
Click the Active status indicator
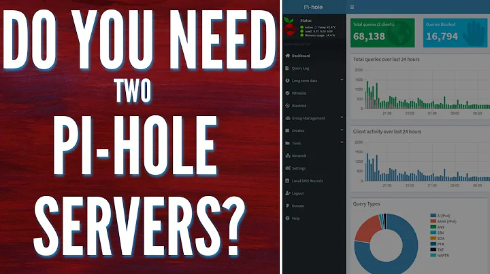[x=306, y=27]
